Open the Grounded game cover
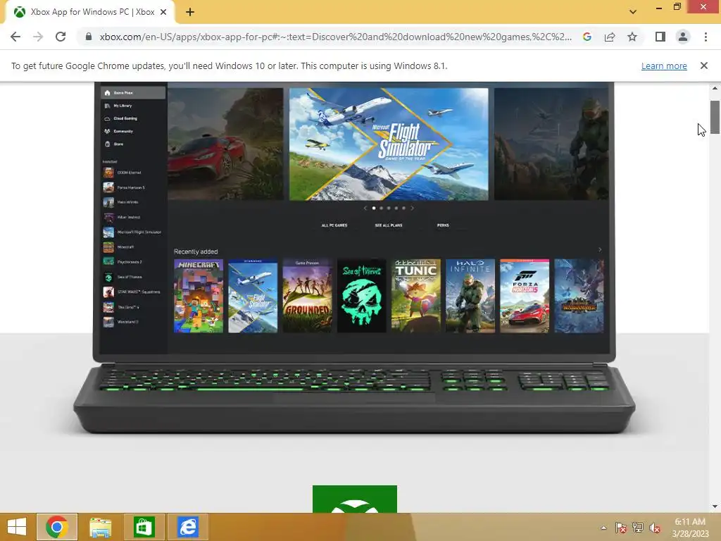This screenshot has height=541, width=721. (307, 296)
